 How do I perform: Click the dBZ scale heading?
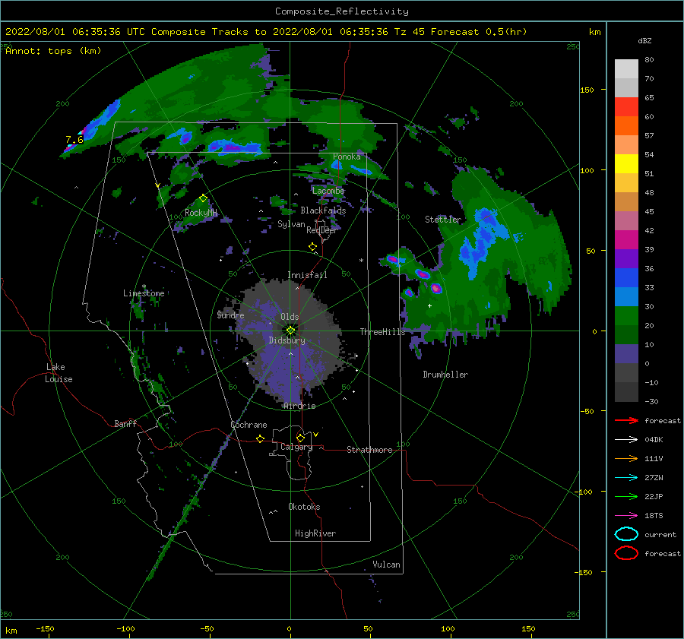pyautogui.click(x=644, y=41)
